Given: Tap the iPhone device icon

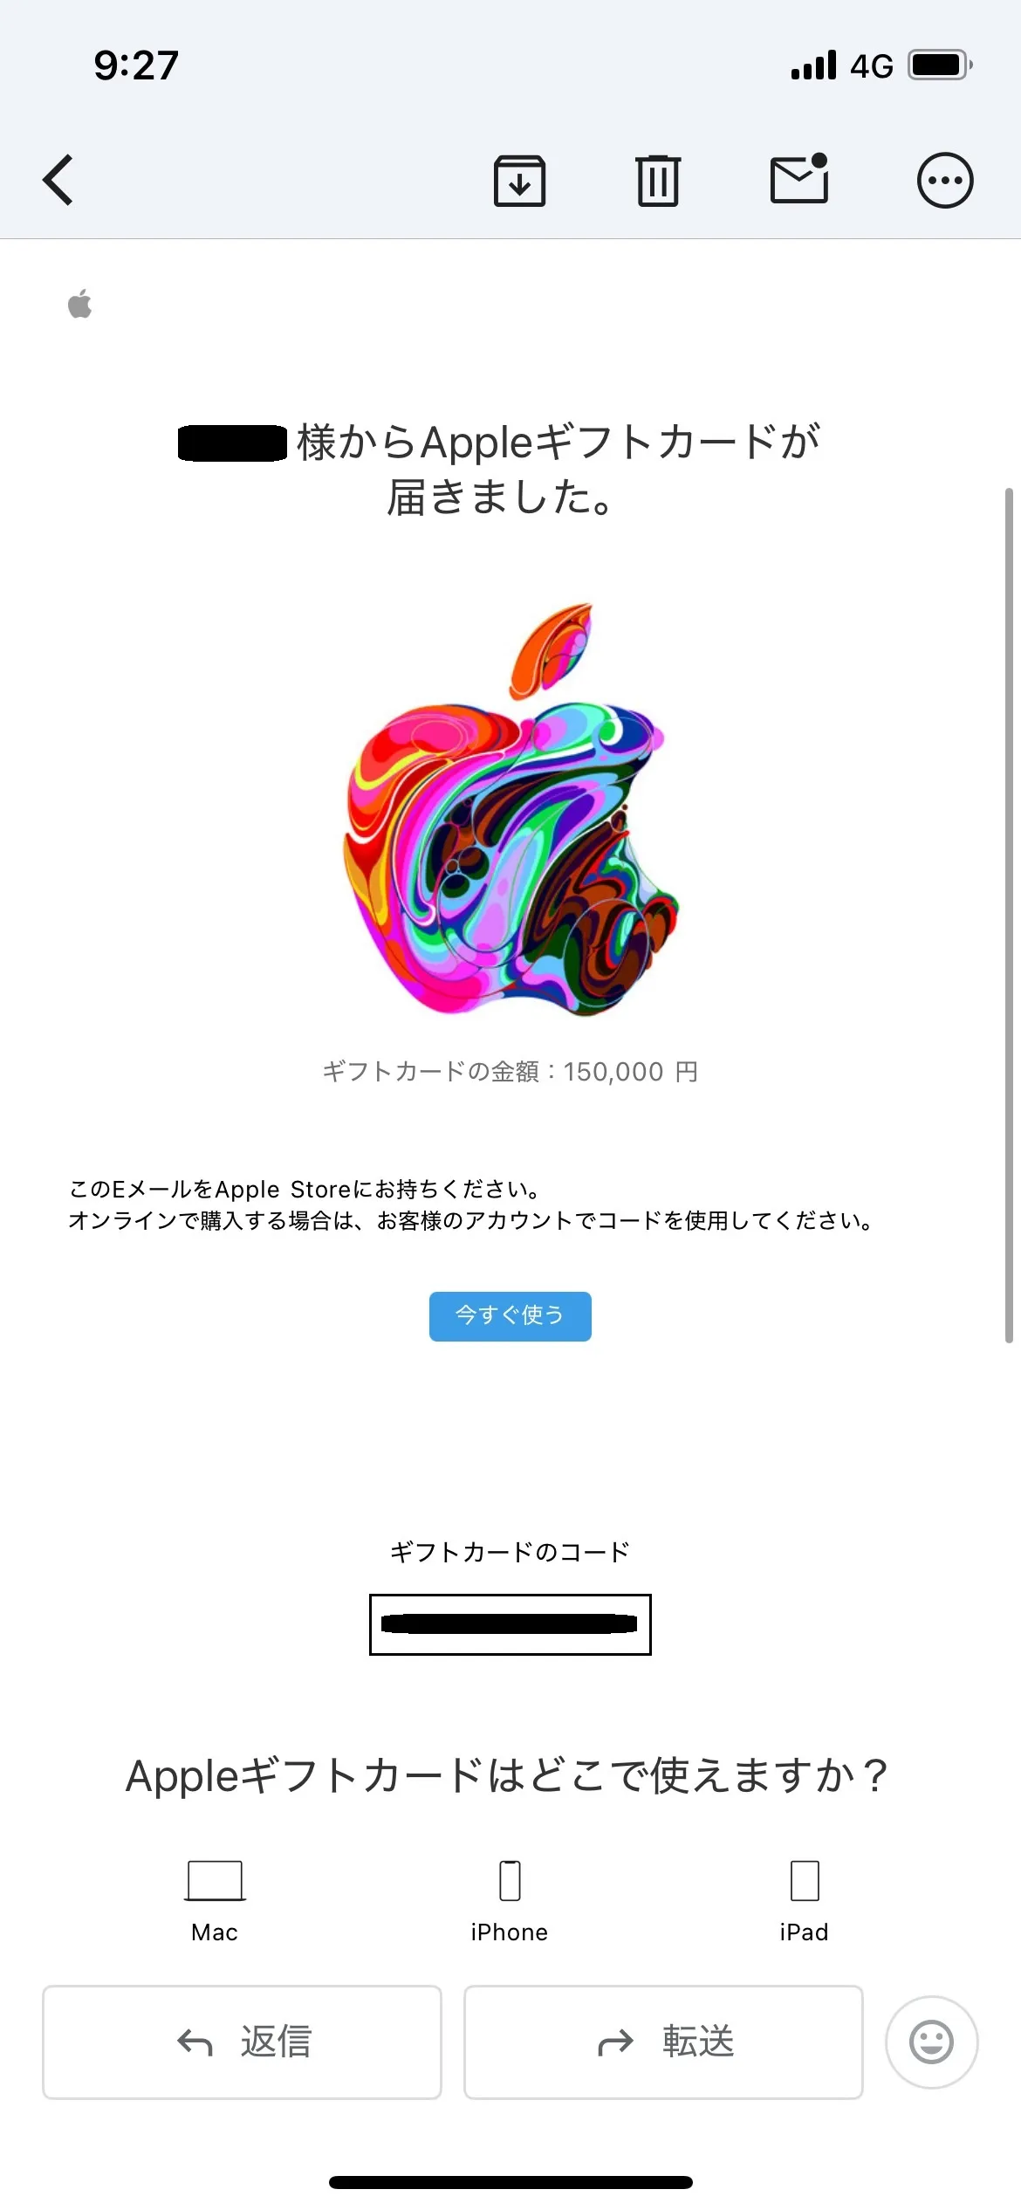Looking at the screenshot, I should (x=510, y=1881).
